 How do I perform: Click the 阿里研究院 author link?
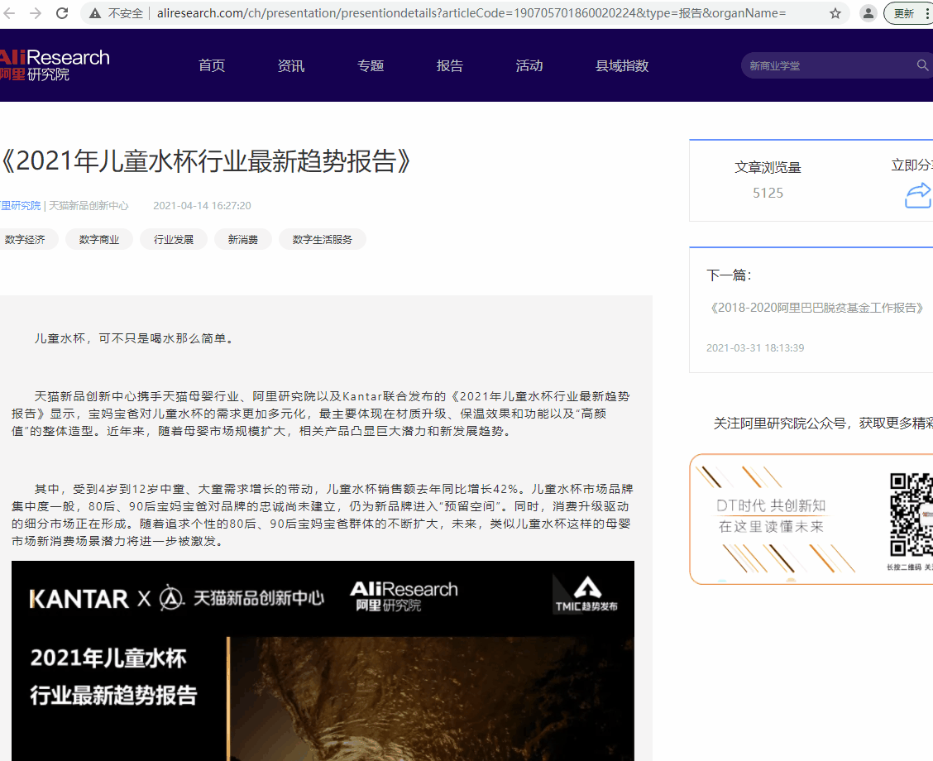(x=20, y=205)
